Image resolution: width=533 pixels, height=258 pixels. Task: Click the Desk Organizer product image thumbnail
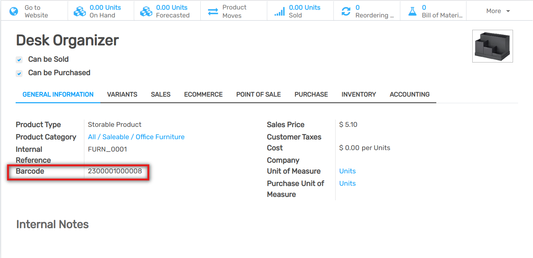click(492, 46)
